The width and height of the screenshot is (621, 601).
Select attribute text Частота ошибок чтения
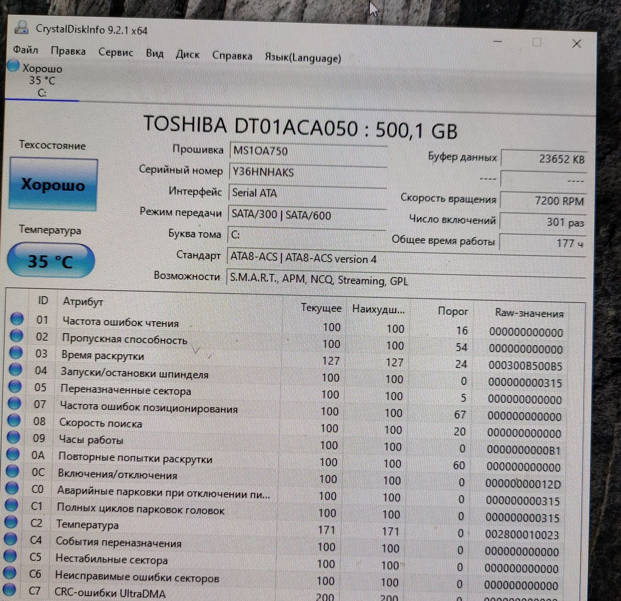point(121,322)
